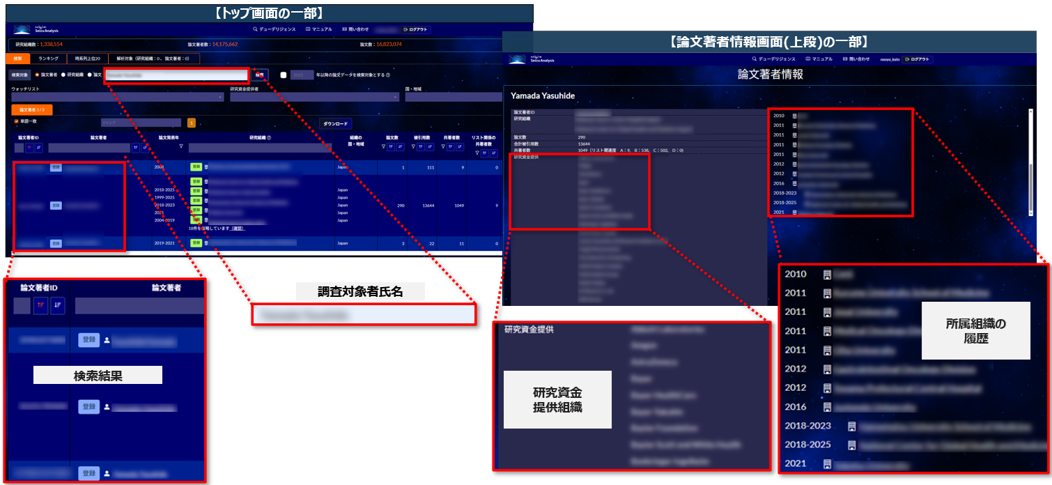Open the 時系列上位20 tab
The height and width of the screenshot is (485, 1052).
click(88, 59)
